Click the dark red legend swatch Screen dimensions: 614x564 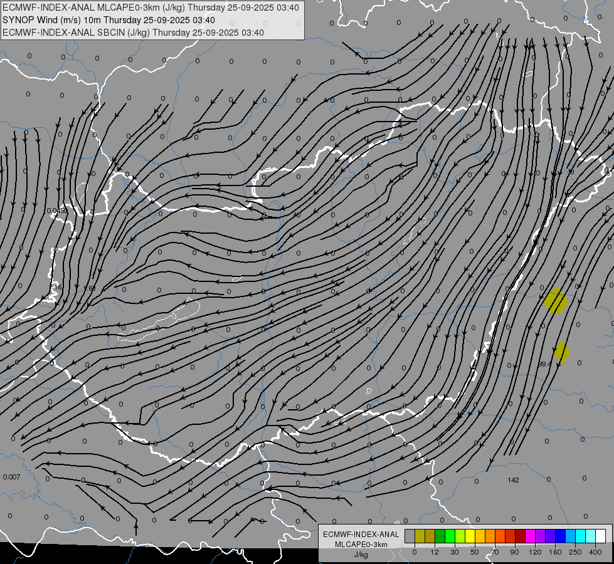coord(520,536)
